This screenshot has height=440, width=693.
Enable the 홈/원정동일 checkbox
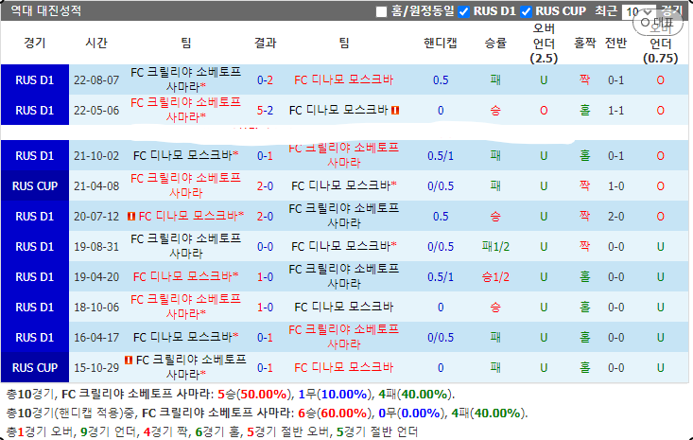click(381, 11)
